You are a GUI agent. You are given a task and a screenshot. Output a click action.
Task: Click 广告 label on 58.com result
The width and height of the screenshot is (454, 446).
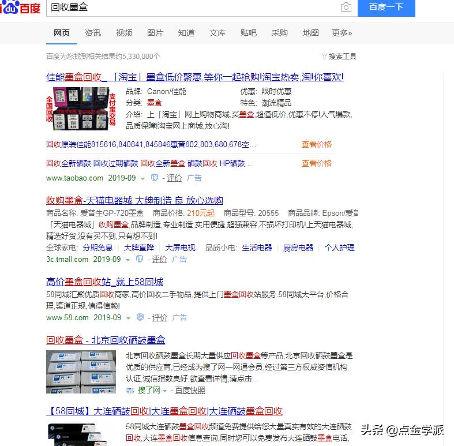(x=180, y=317)
